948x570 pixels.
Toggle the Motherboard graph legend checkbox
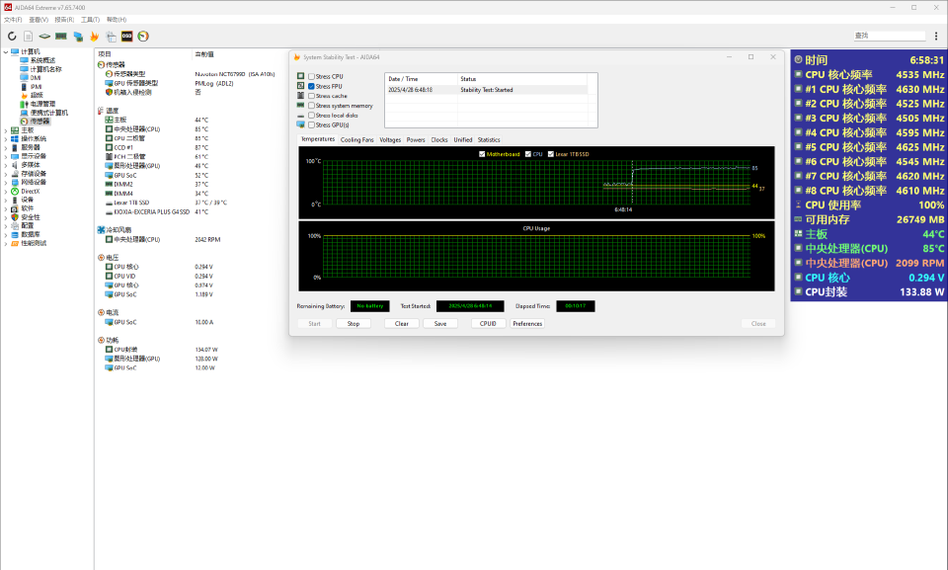pos(482,154)
